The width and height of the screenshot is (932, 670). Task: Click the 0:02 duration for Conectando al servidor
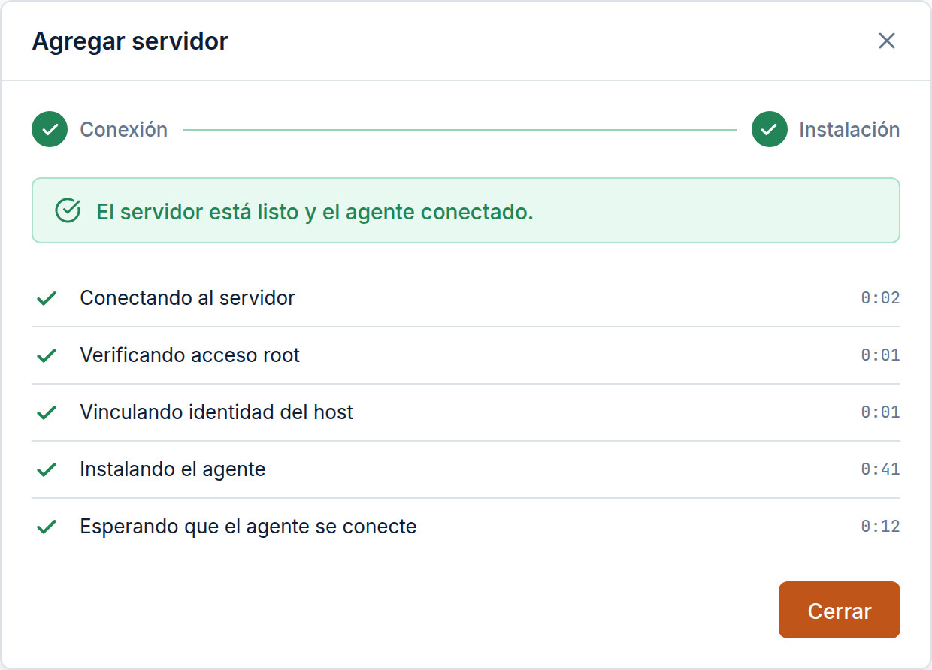pos(880,298)
